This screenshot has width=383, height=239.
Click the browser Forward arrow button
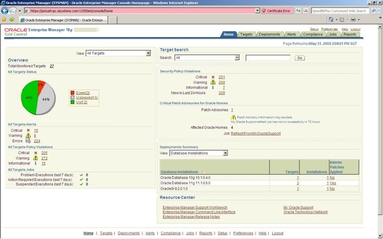click(x=13, y=11)
